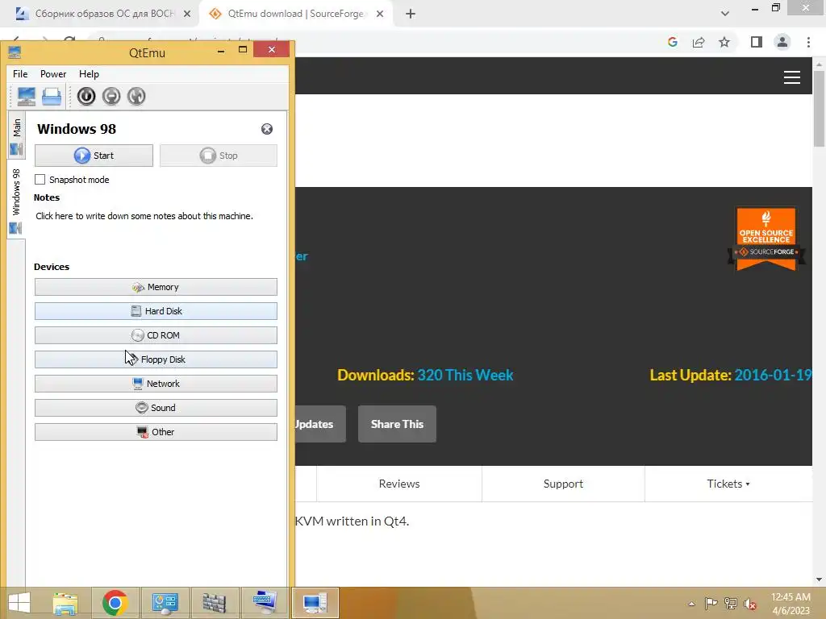The width and height of the screenshot is (826, 619).
Task: Expand the Floppy Disk device settings
Action: pos(156,359)
